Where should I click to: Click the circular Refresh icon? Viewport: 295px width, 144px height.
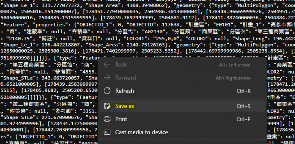coord(107,91)
